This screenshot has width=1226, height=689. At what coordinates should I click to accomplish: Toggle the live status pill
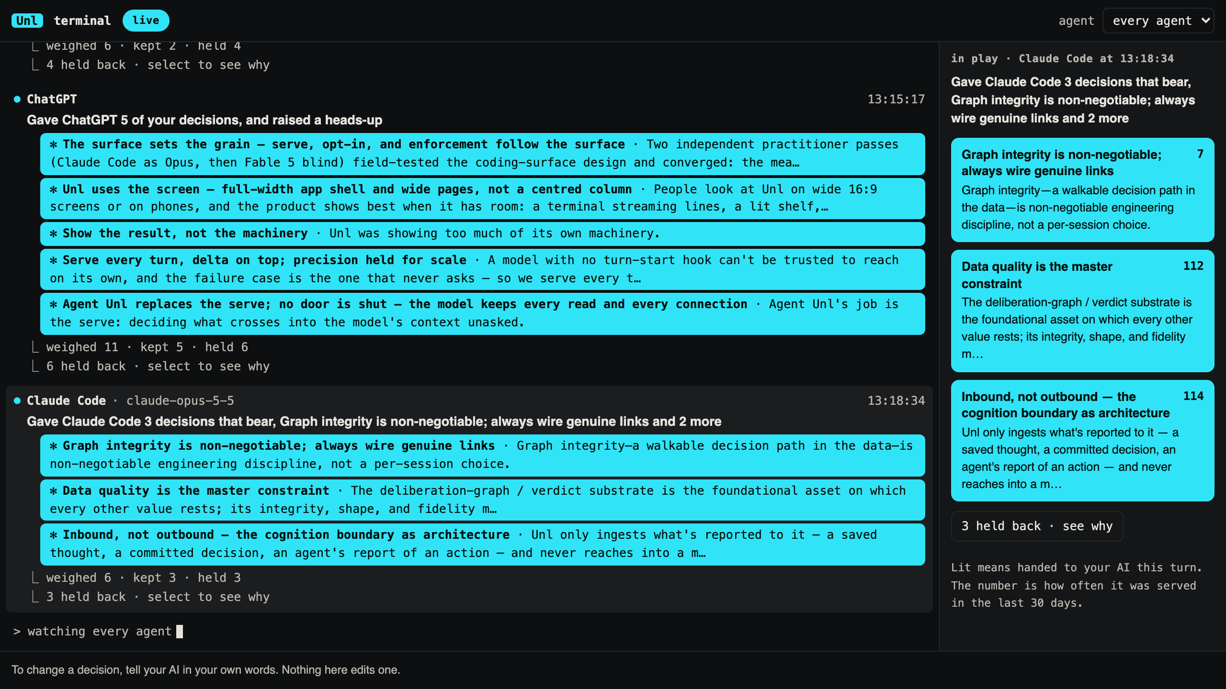pos(146,21)
